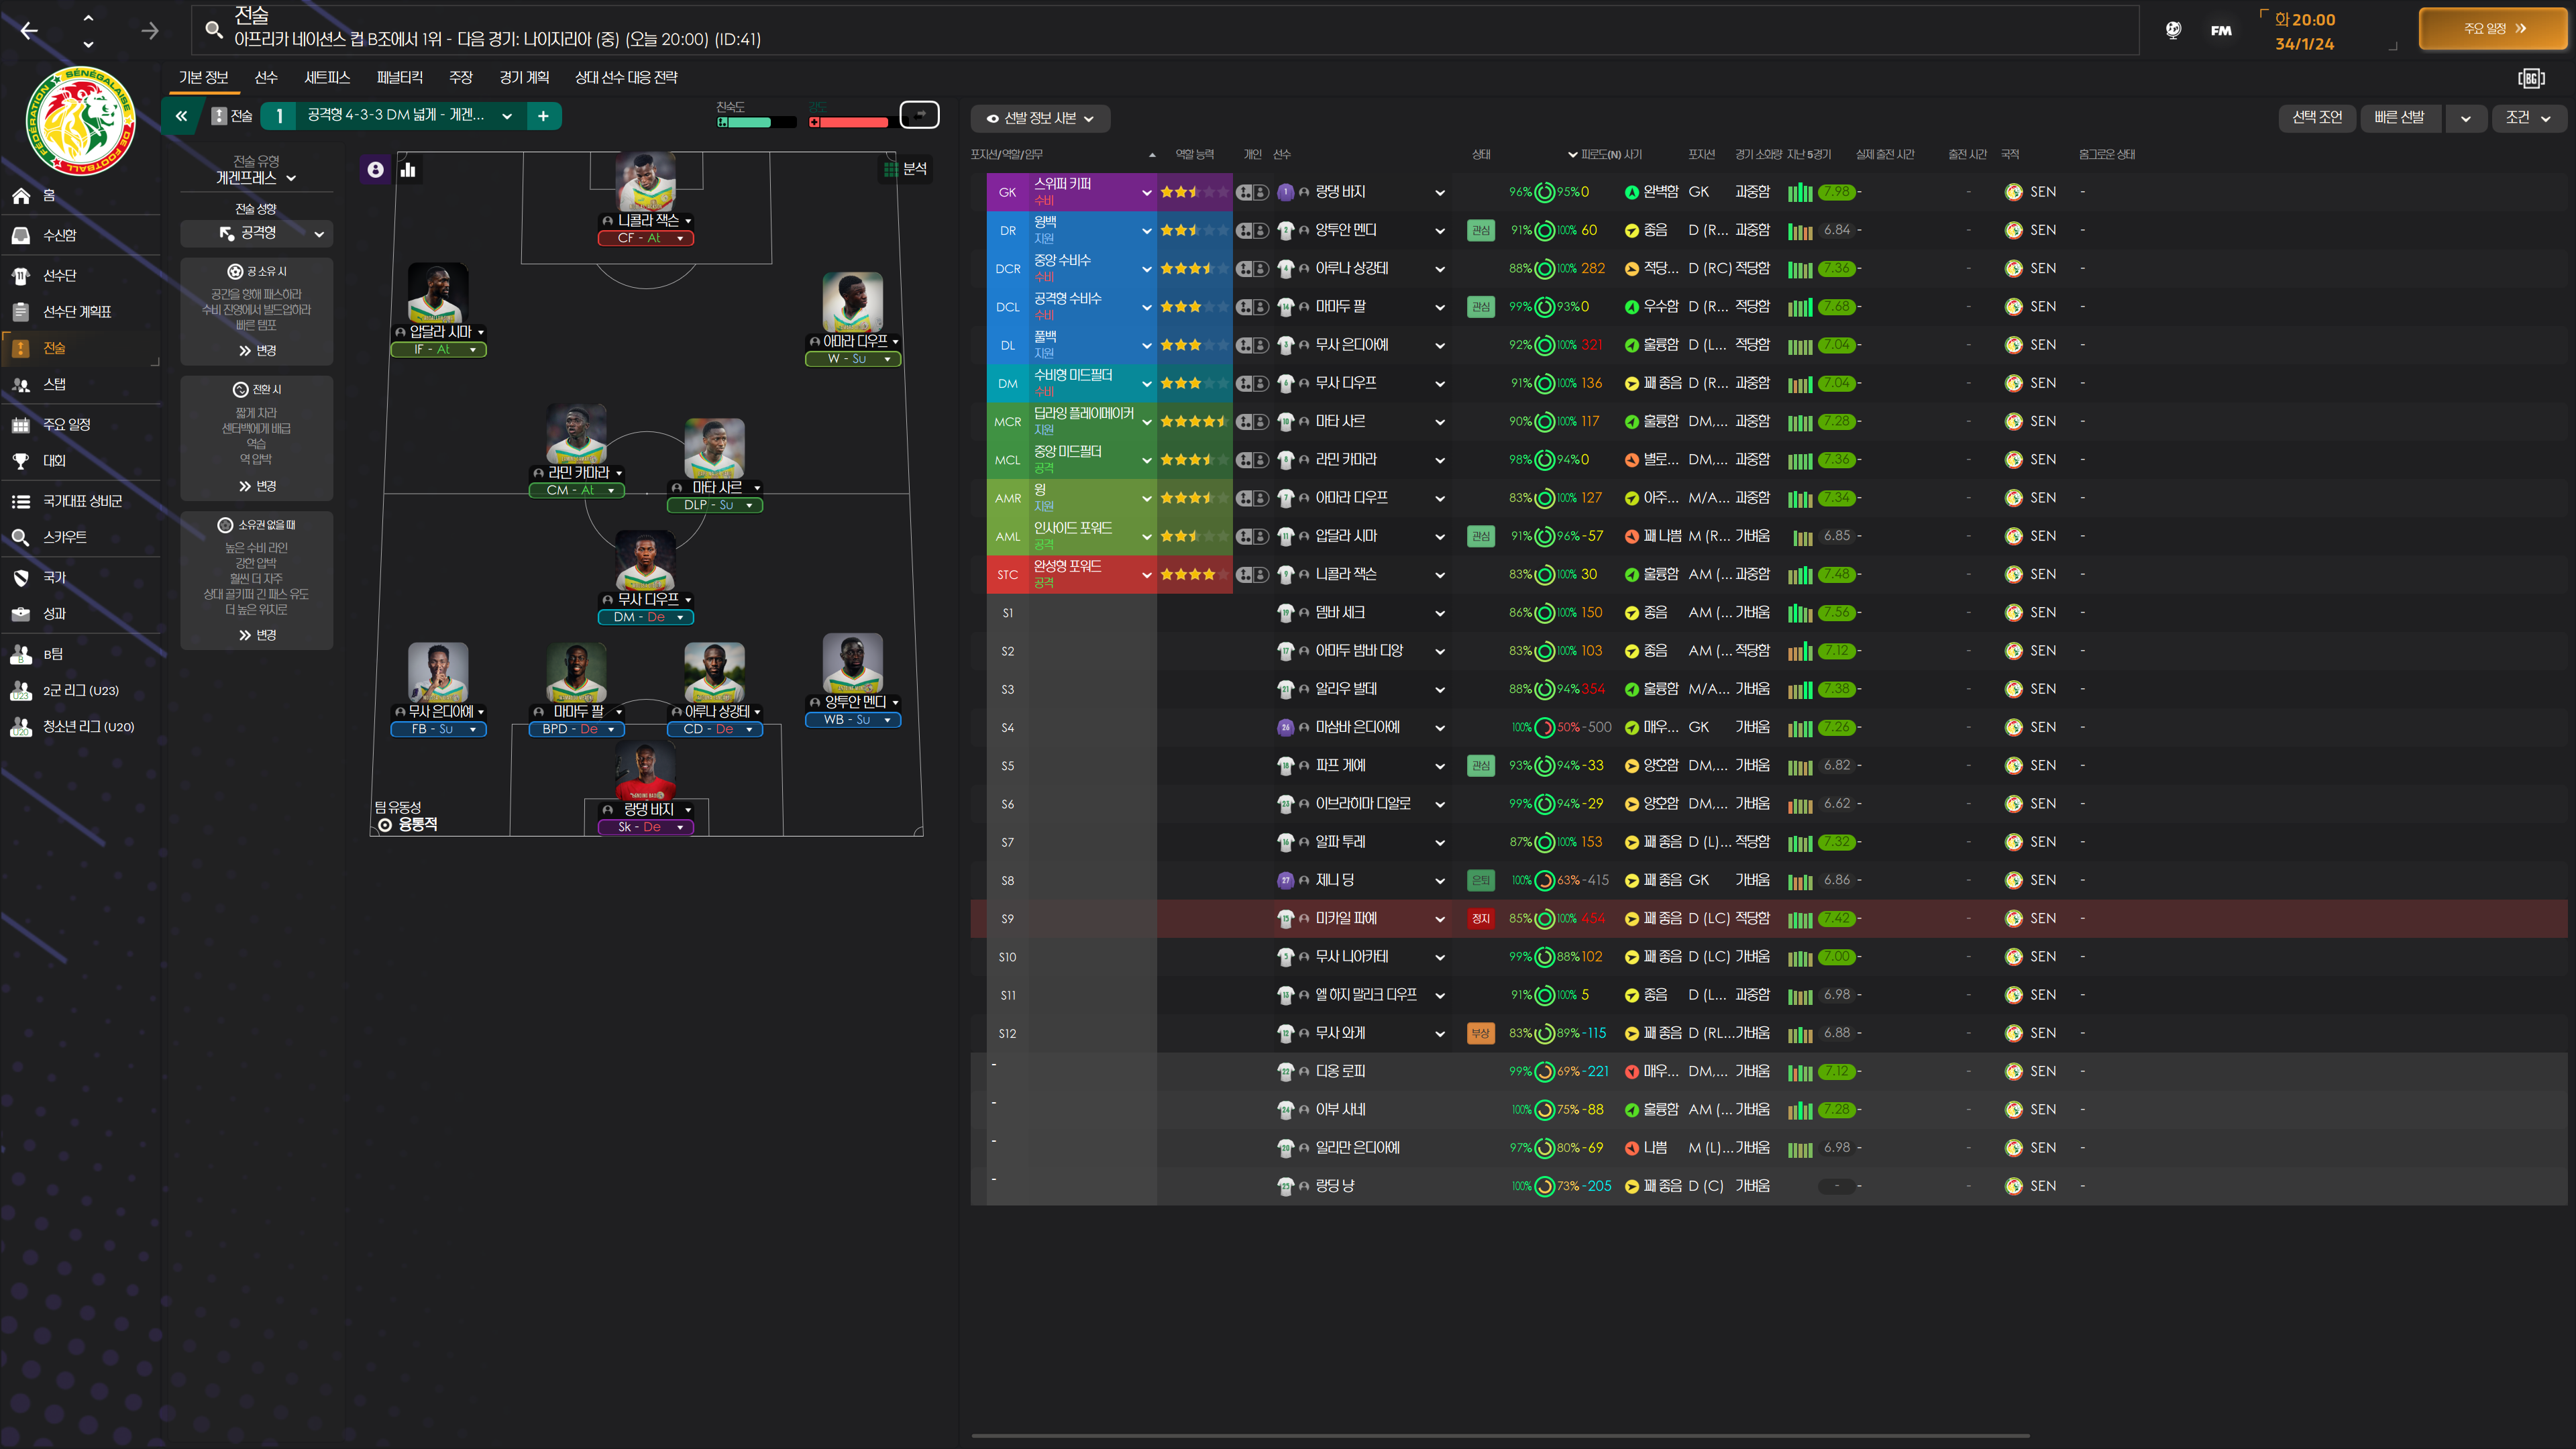Screen dimensions: 2576x1449
Task: Switch to the 세트피스 tab
Action: 327,77
